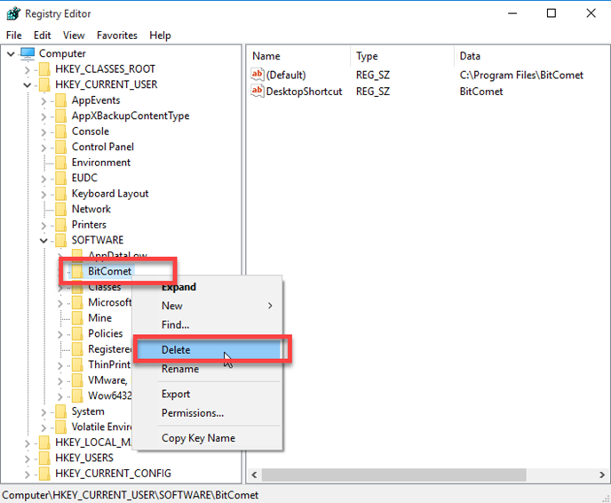
Task: Click the left scroll arrow in values pane
Action: [x=255, y=475]
